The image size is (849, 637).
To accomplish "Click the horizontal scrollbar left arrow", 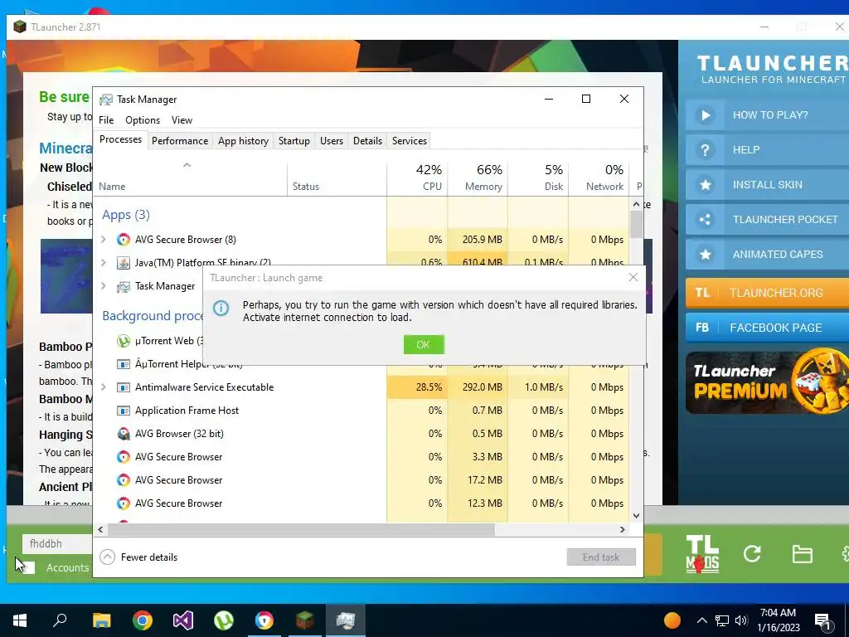I will tap(100, 529).
